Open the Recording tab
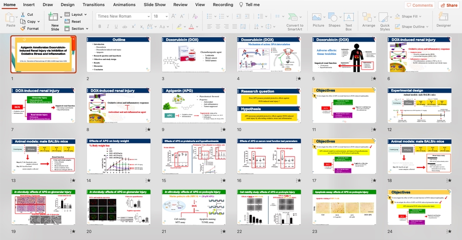The width and height of the screenshot is (462, 240). [223, 5]
